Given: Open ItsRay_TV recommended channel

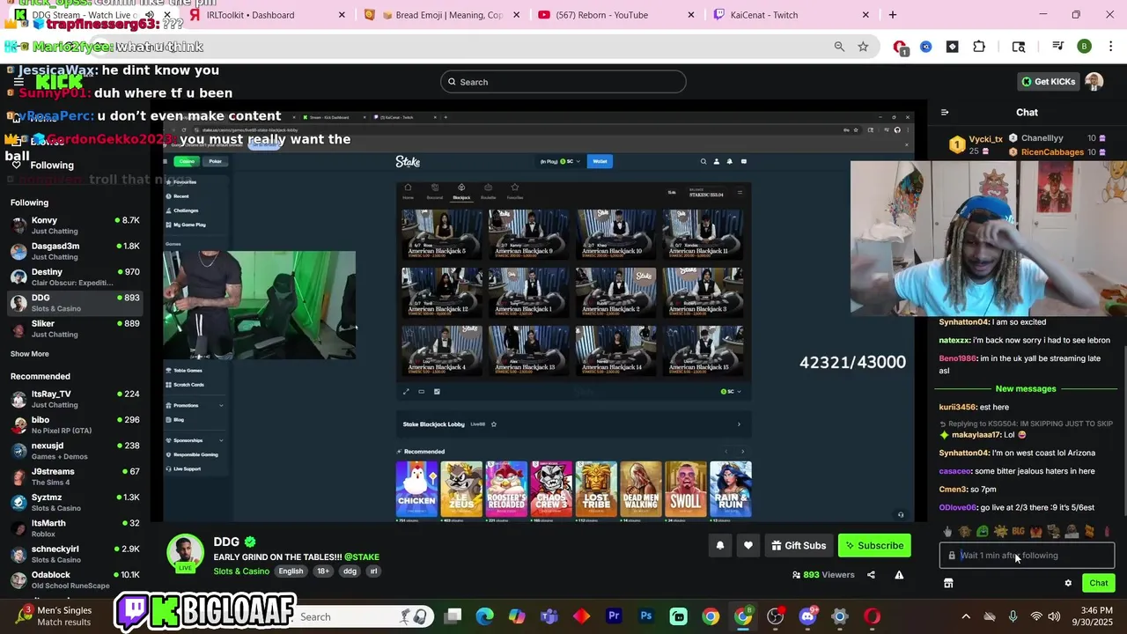Looking at the screenshot, I should [x=75, y=399].
